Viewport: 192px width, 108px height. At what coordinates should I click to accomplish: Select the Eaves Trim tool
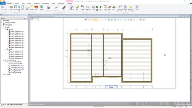pyautogui.click(x=56, y=8)
